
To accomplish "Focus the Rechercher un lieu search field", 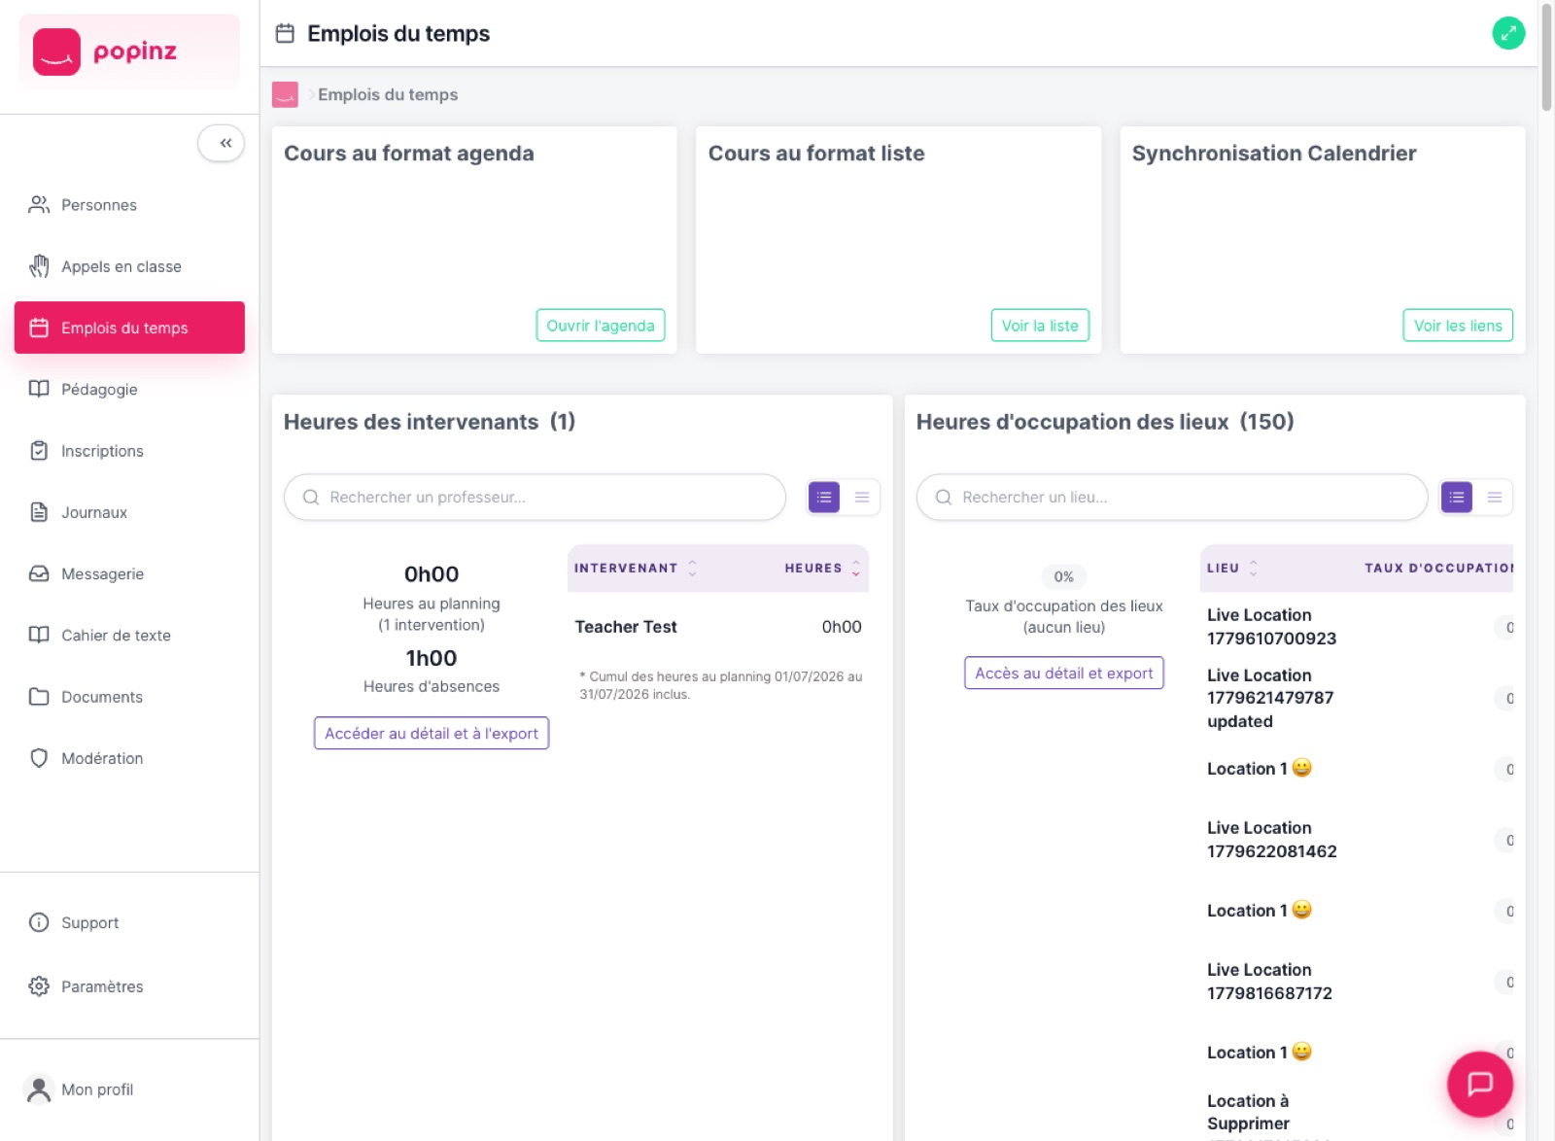I will [1172, 498].
